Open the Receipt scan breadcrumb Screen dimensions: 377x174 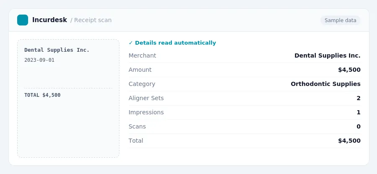tap(93, 20)
